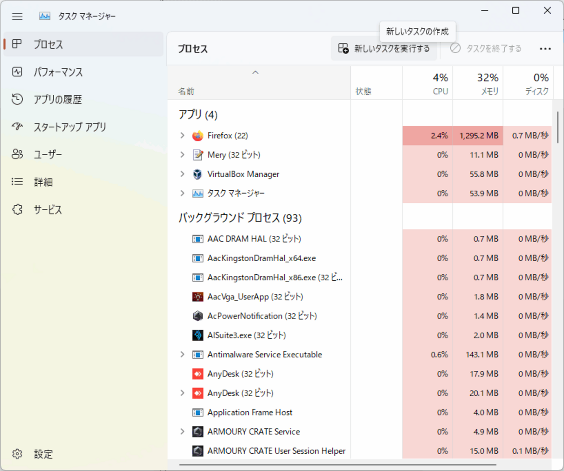Expand ARMOURY CRATE Service entry
The image size is (564, 471).
[182, 432]
